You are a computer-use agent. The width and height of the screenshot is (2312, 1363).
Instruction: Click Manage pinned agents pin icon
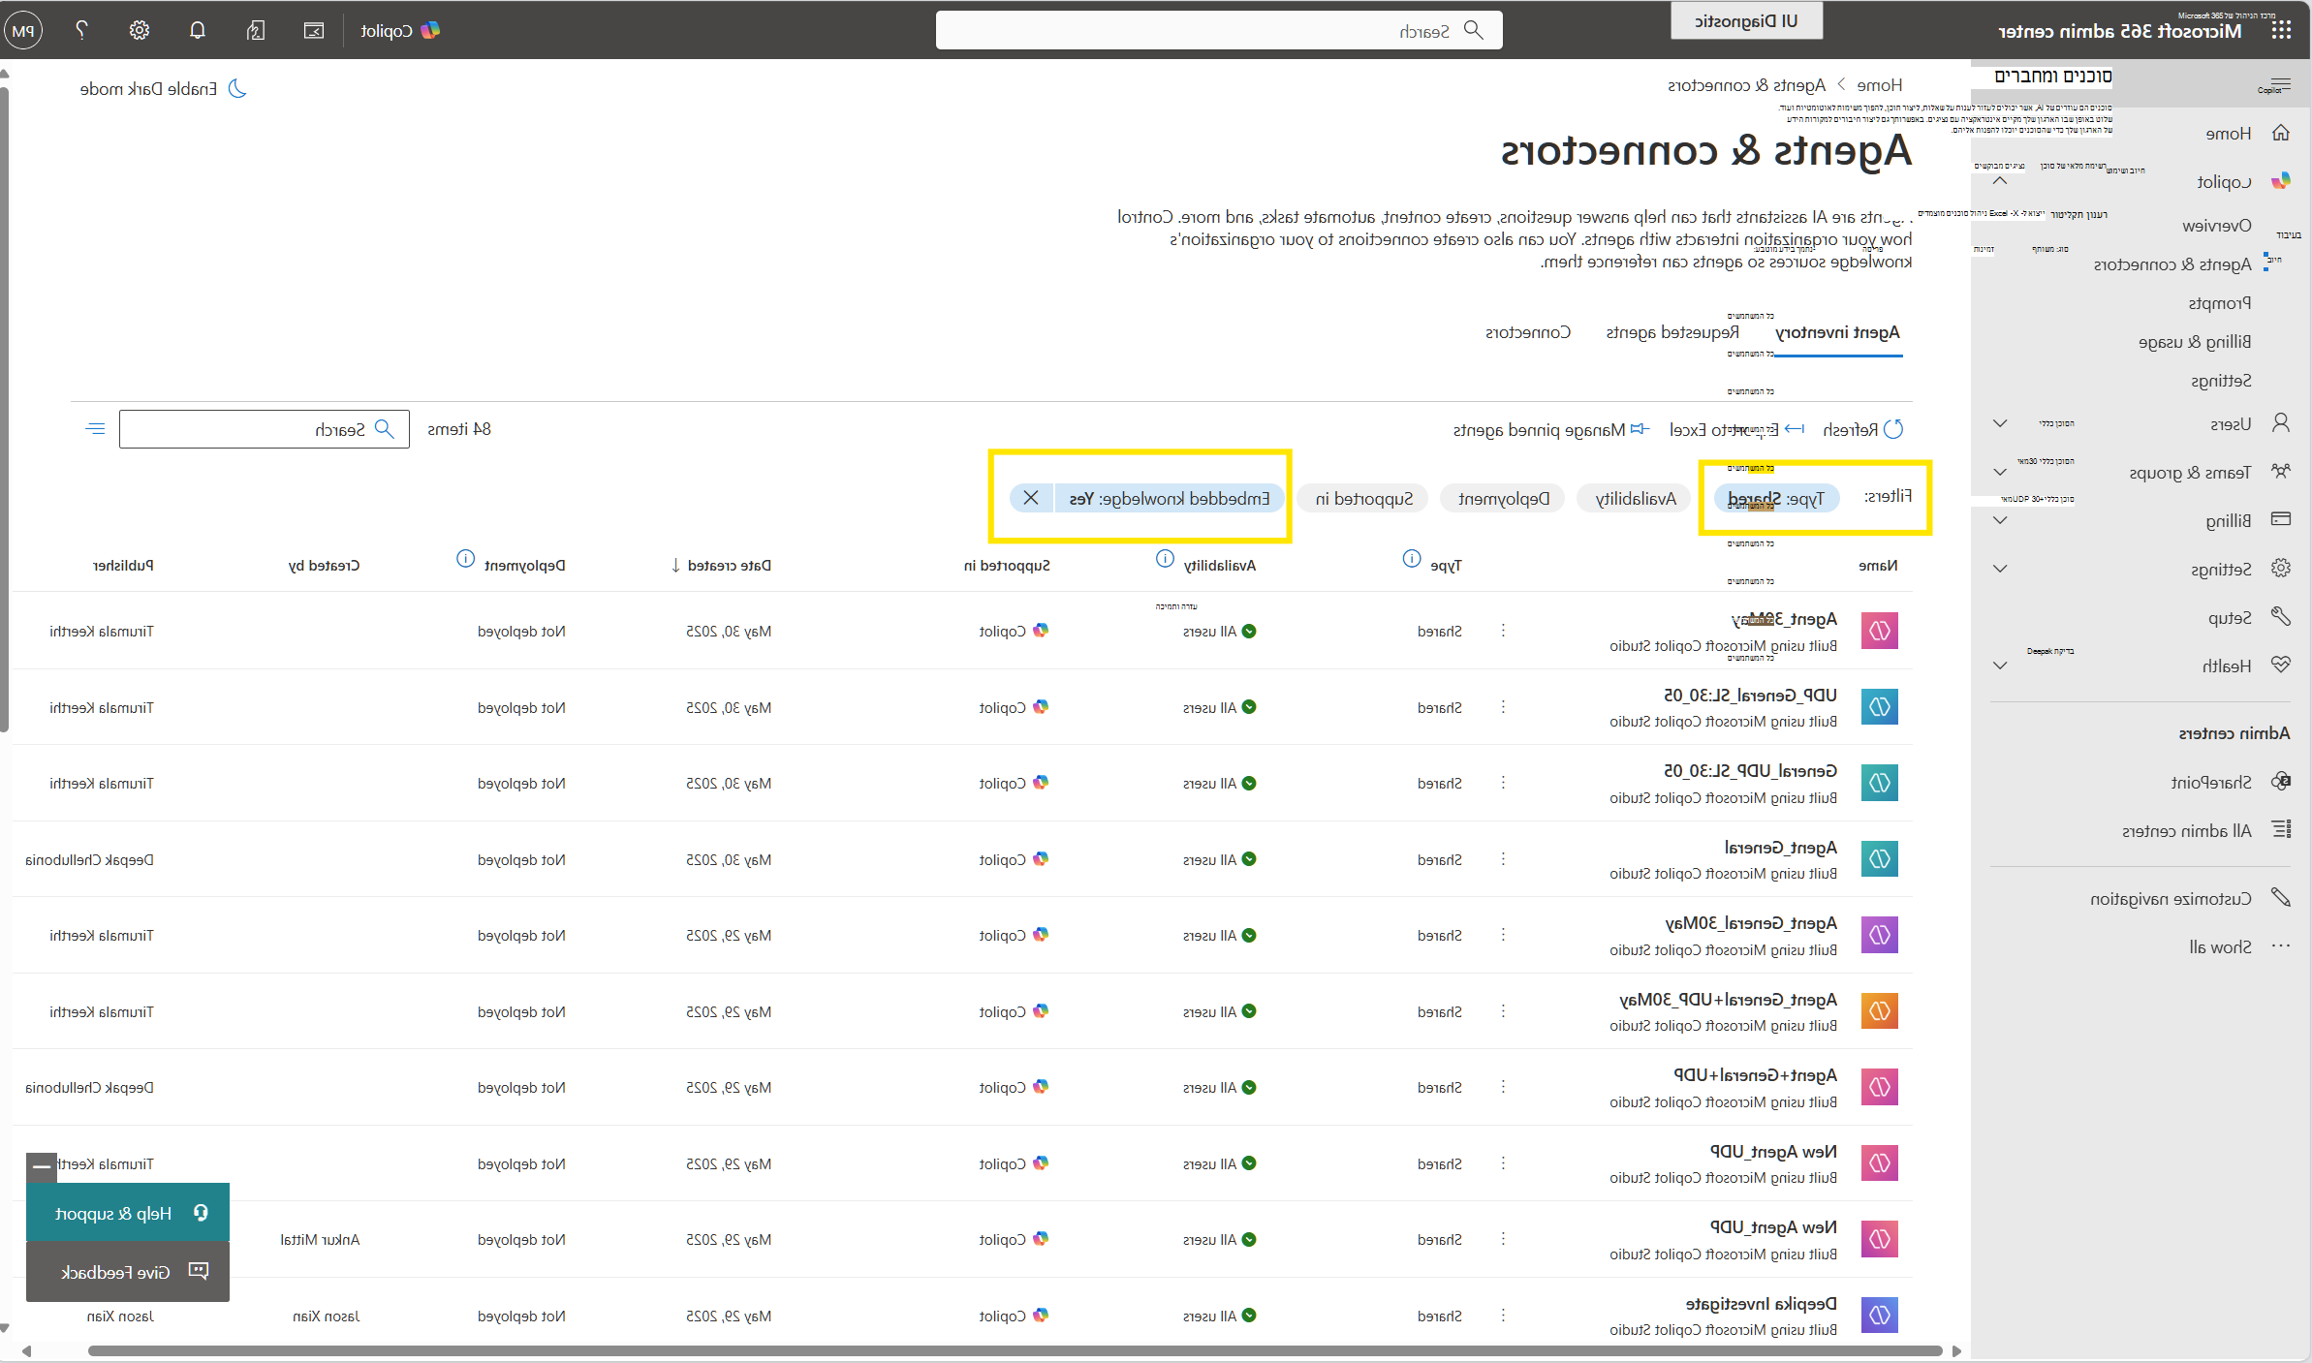point(1640,429)
